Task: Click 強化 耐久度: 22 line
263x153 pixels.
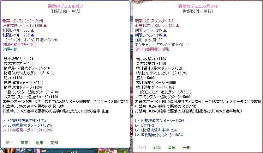Action: pyautogui.click(x=149, y=40)
